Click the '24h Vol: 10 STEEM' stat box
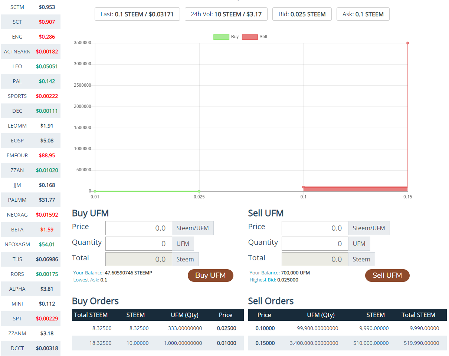Screen dimensions: 449x356 coord(226,14)
